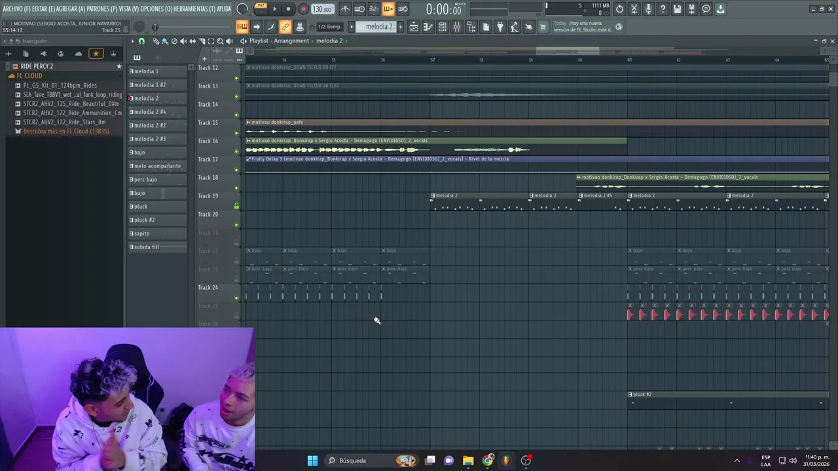The image size is (838, 471).
Task: Click Arrangement in Playlist breadcrumb
Action: point(291,41)
